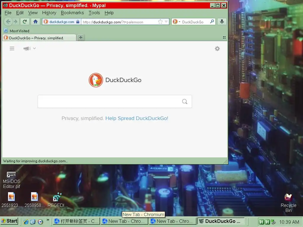This screenshot has height=227, width=303.
Task: Switch to first New Tab - Chro... taskbar button
Action: 124,221
